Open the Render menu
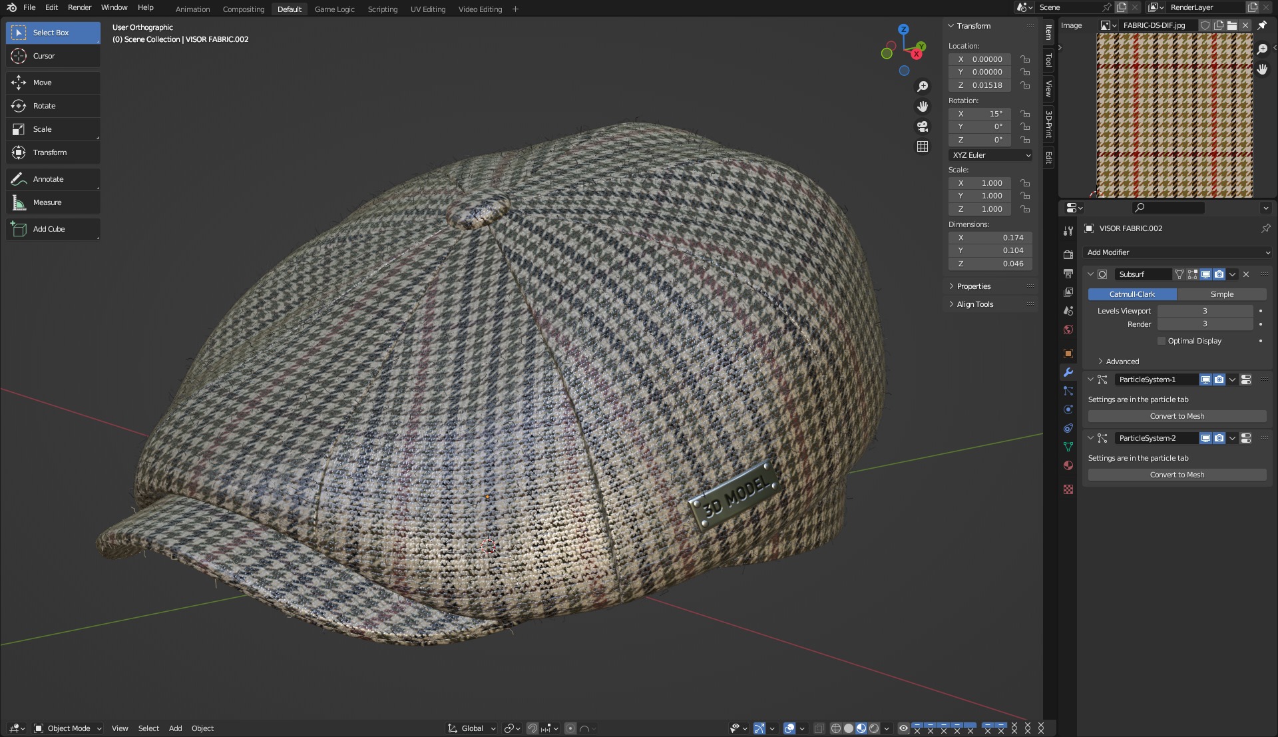The image size is (1278, 737). [x=79, y=7]
